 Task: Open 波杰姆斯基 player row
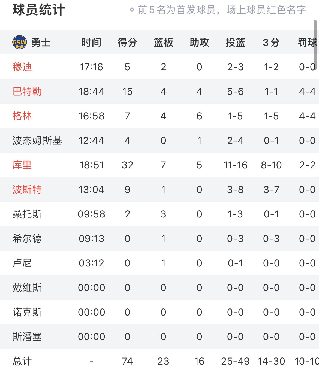[x=159, y=140]
